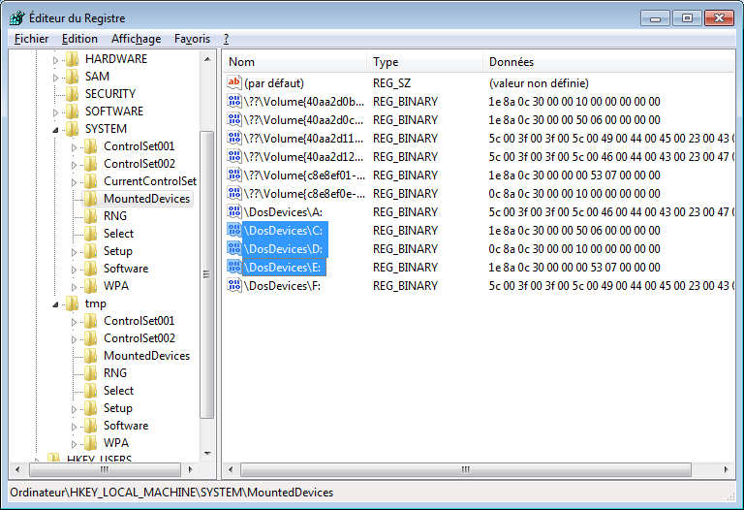Click the status bar registry path
Image resolution: width=744 pixels, height=510 pixels.
click(x=171, y=493)
